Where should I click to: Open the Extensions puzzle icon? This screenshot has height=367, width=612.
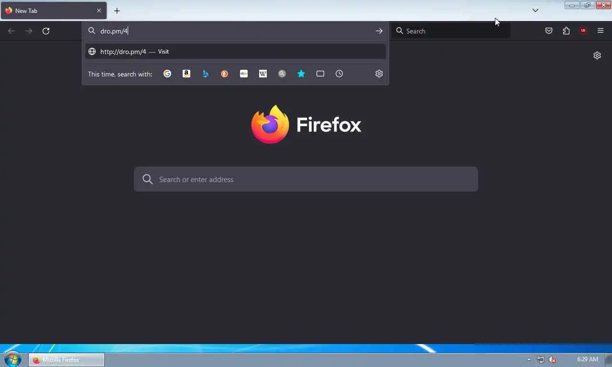(566, 31)
